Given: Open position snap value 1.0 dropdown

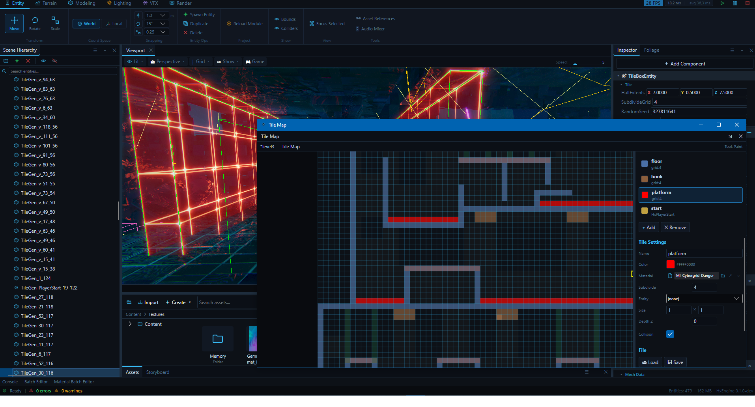Looking at the screenshot, I should [156, 15].
